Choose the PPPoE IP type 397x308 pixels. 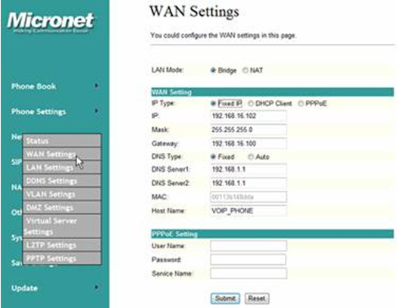301,104
